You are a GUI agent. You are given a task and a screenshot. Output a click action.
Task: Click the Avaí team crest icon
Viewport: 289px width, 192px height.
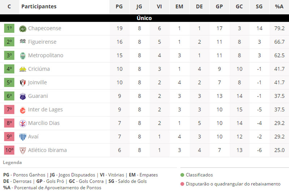coord(23,137)
